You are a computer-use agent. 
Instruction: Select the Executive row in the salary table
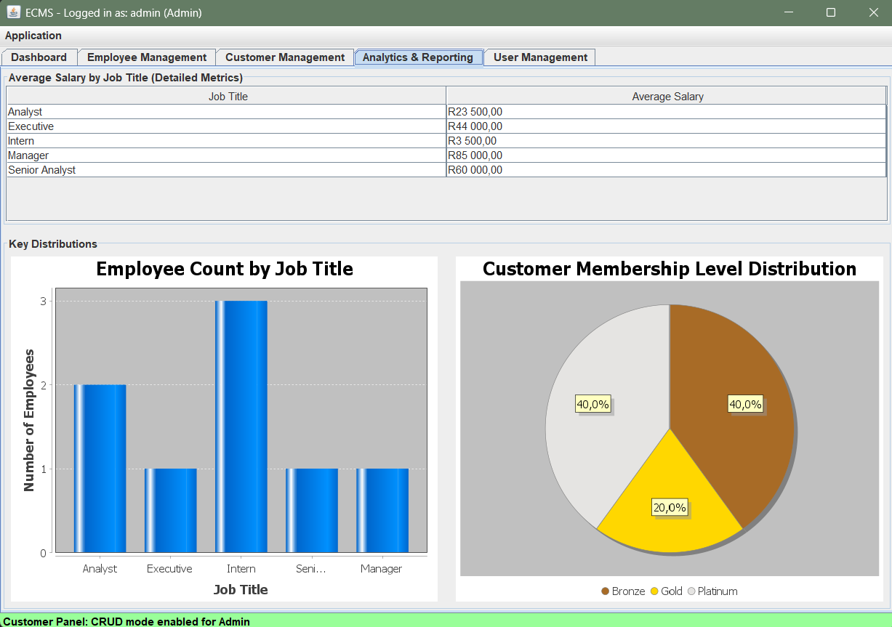(218, 126)
